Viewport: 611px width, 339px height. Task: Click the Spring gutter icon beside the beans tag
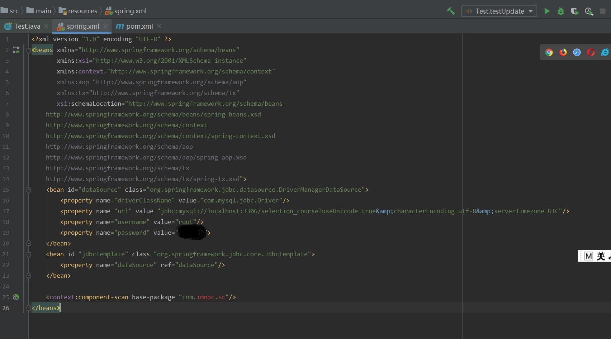(x=16, y=50)
